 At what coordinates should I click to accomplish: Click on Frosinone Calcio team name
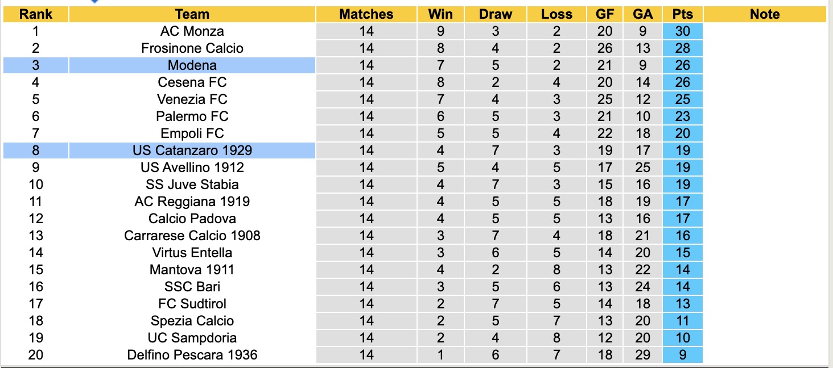pyautogui.click(x=192, y=48)
